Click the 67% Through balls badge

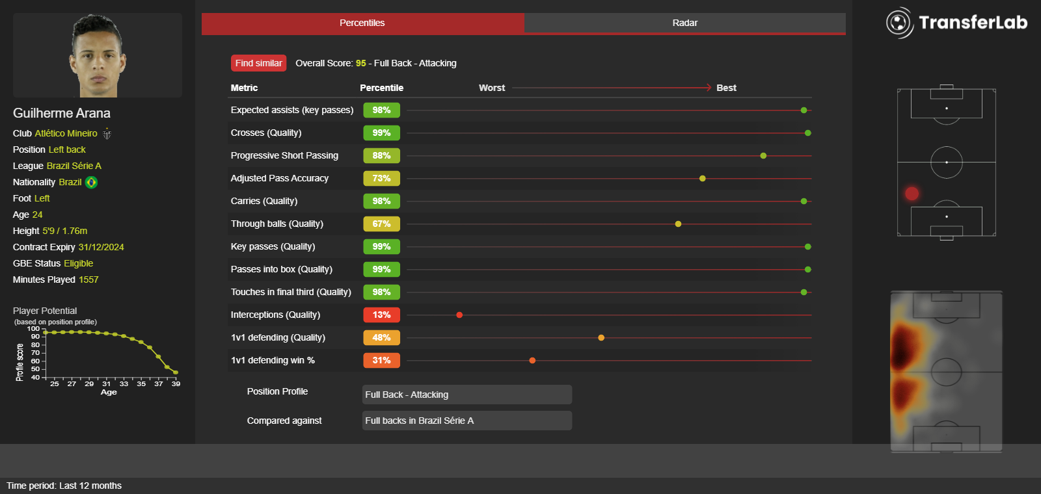[381, 224]
